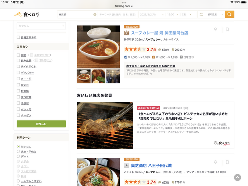Open the main soup curry photo
The image size is (248, 186).
point(98,47)
